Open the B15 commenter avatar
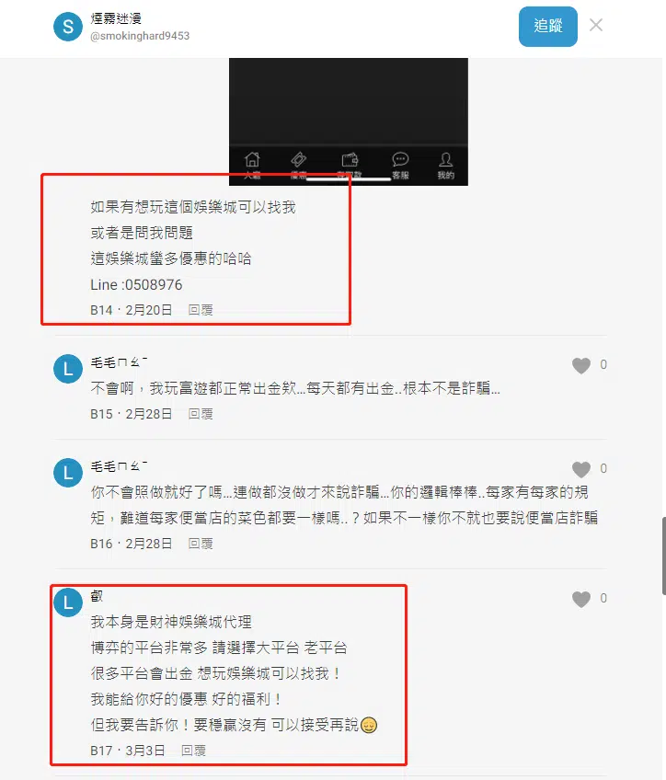Screen dimensions: 666x780 pyautogui.click(x=68, y=369)
